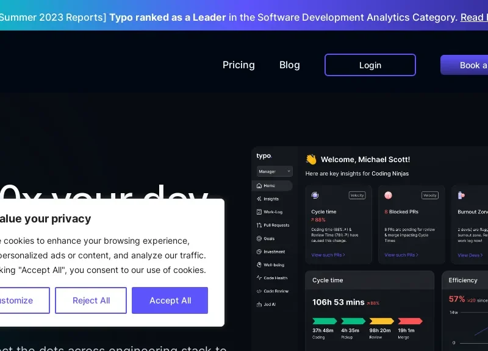Click the Goals target icon
Image resolution: width=488 pixels, height=351 pixels.
pos(259,238)
